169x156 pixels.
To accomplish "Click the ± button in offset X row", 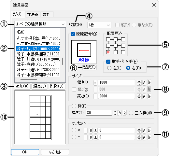I will click(95, 131).
